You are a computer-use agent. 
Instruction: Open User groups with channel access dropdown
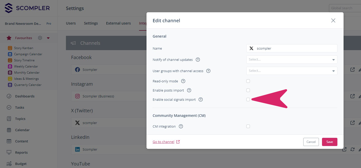(x=291, y=71)
